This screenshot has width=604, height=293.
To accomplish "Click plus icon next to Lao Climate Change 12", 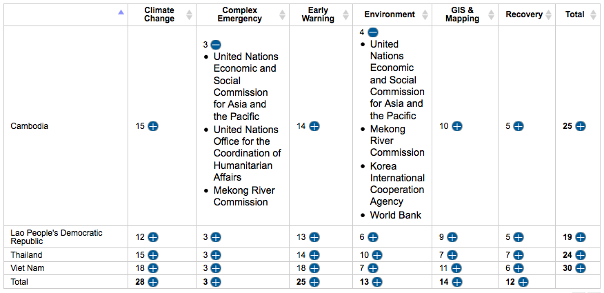I will pyautogui.click(x=153, y=237).
